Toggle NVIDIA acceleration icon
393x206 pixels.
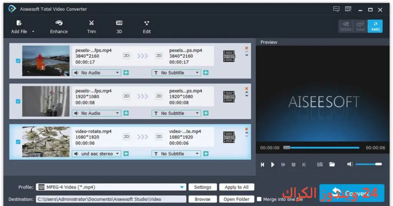pos(346,26)
